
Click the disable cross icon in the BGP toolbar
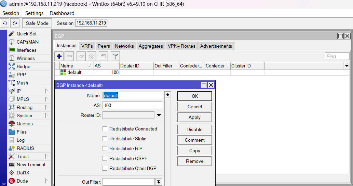[x=91, y=56]
